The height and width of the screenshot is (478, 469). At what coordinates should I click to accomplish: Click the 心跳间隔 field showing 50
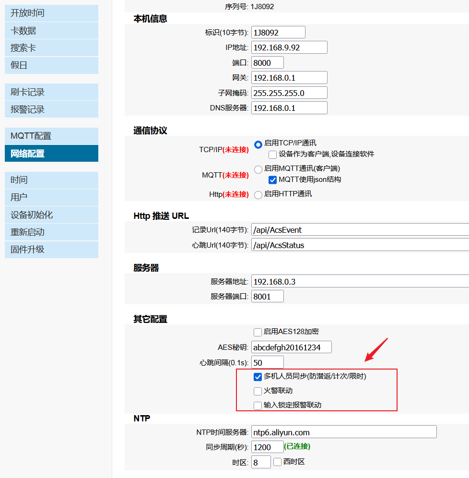(x=268, y=362)
